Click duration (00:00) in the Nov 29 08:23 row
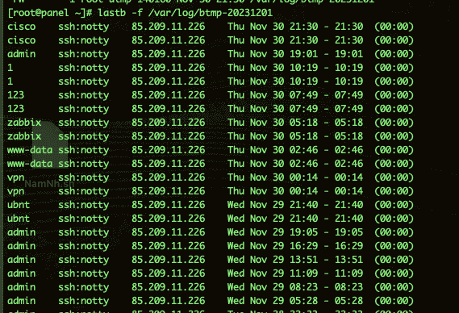 394,287
